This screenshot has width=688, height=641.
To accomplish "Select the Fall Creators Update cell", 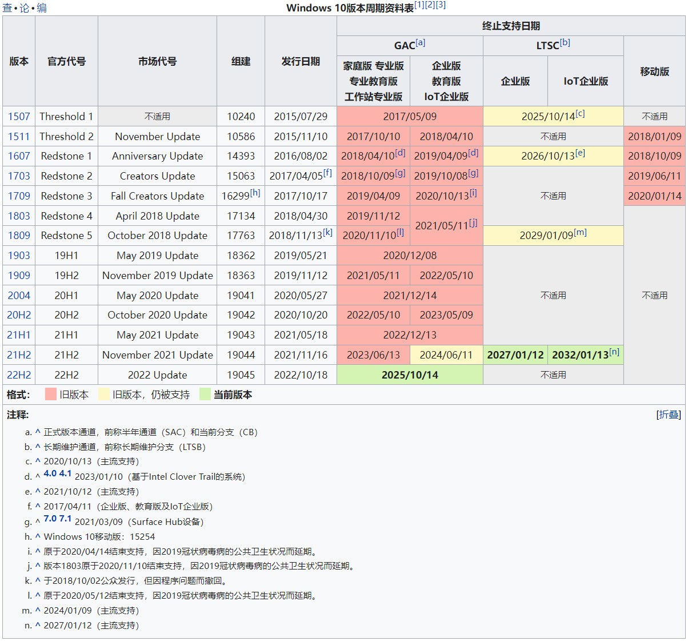I will click(157, 196).
